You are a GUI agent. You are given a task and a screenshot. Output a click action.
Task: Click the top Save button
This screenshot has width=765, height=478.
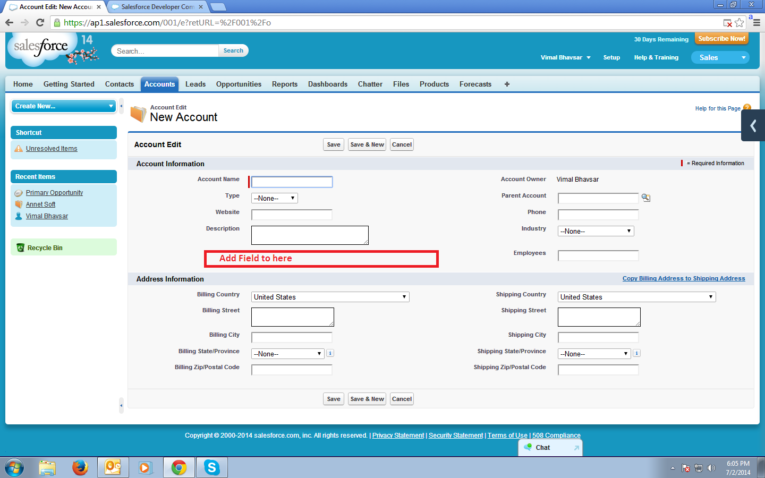tap(334, 144)
